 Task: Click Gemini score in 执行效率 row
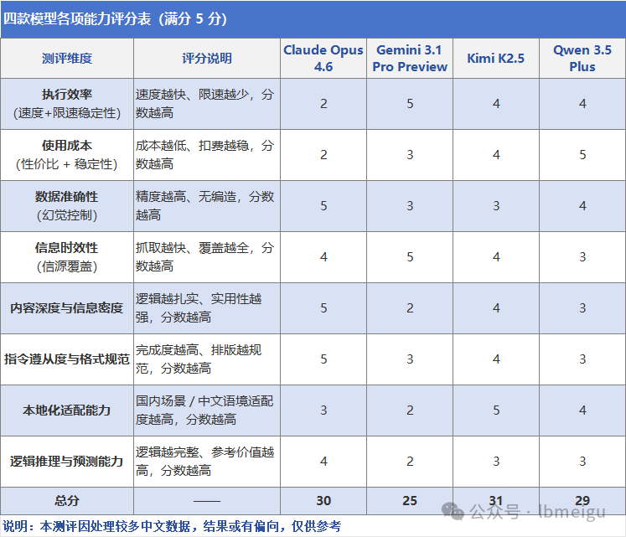(410, 104)
